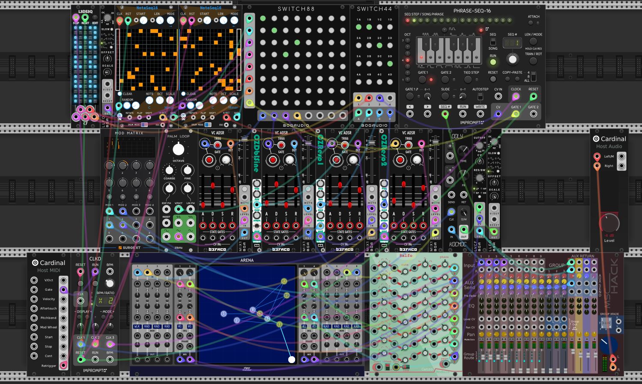Image resolution: width=642 pixels, height=384 pixels.
Task: Click the SLIDE button on PHRASE-SEQ-16
Action: point(445,96)
